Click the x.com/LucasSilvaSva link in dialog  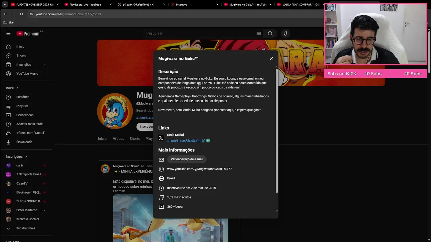(x=186, y=141)
